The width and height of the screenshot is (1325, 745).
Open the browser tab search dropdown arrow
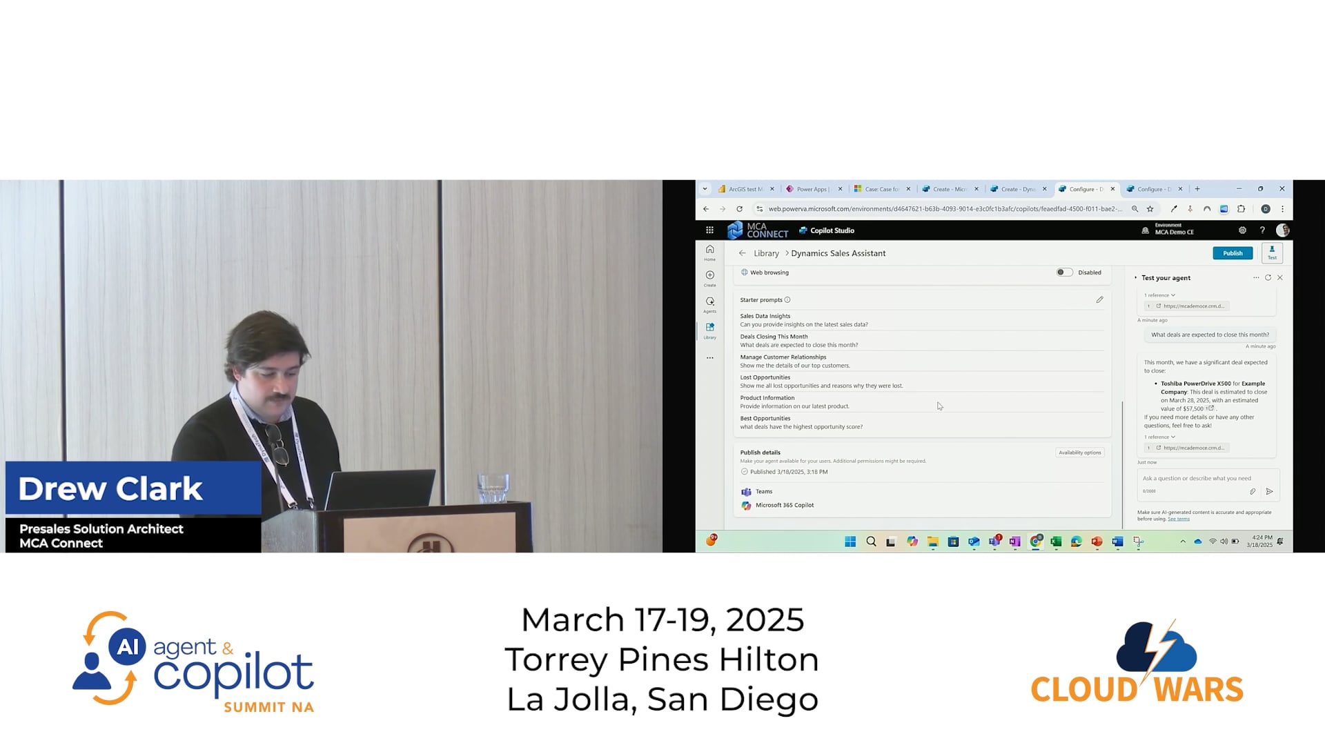[x=705, y=189]
